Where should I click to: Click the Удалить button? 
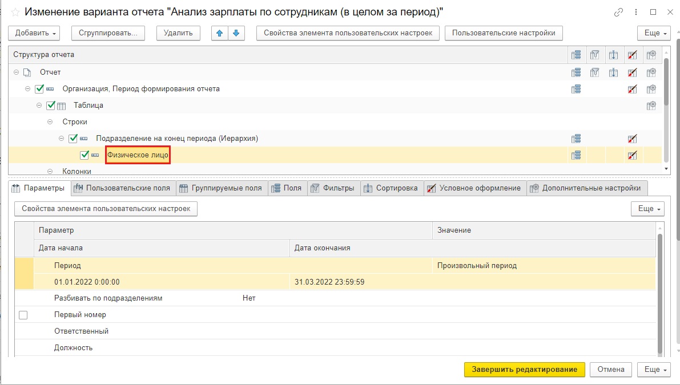coord(178,33)
